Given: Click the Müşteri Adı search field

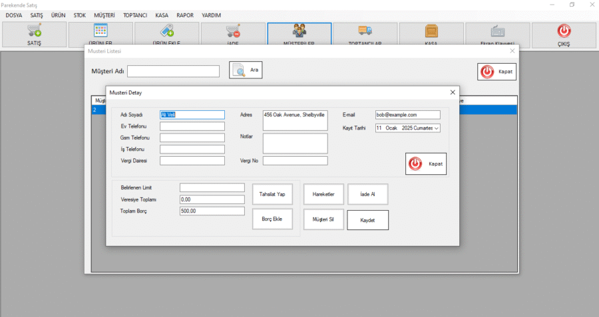Looking at the screenshot, I should pos(174,71).
